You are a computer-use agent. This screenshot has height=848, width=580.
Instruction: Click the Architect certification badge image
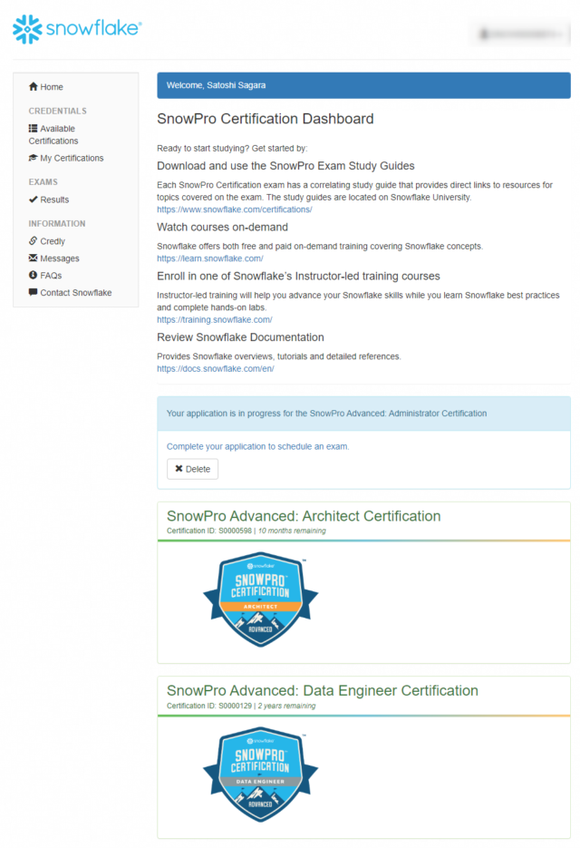point(260,599)
